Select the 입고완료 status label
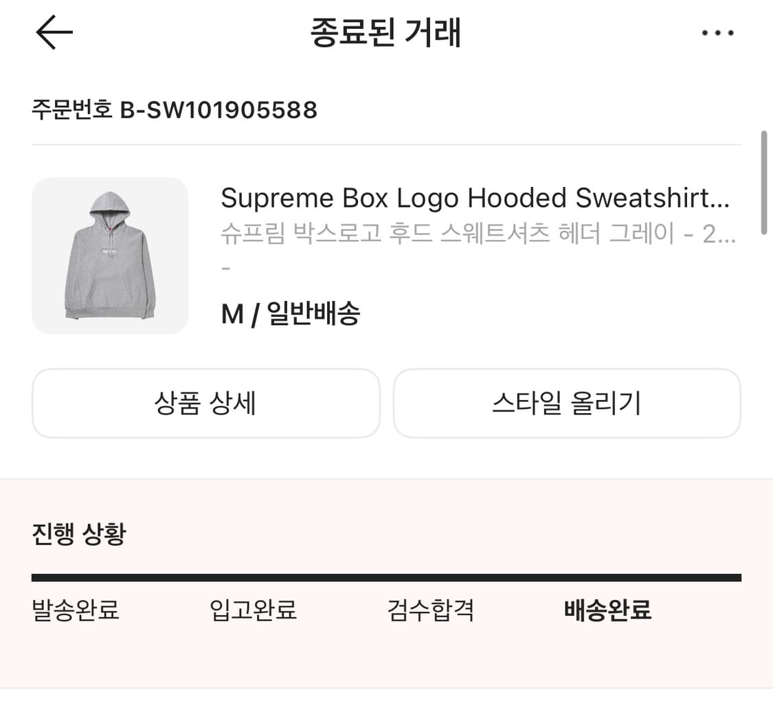Viewport: 773px width, 703px height. [x=251, y=610]
